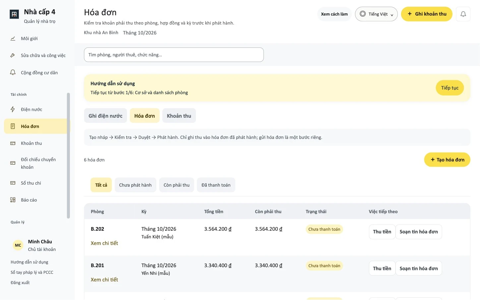
Task: Click the Tổng tiền column header
Action: (x=213, y=211)
